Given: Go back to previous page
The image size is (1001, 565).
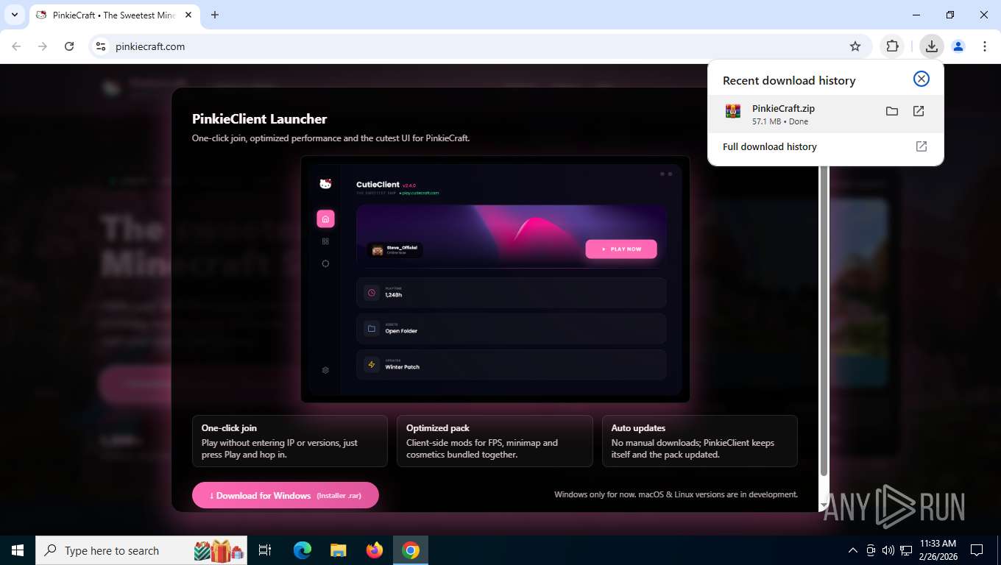Looking at the screenshot, I should tap(16, 46).
